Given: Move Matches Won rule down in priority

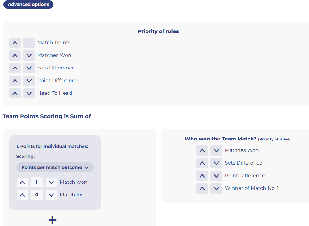Looking at the screenshot, I should [x=29, y=55].
